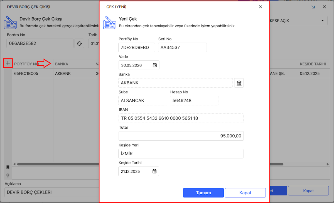Click the Keşide Yeri field
This screenshot has height=203, width=334.
pos(181,154)
